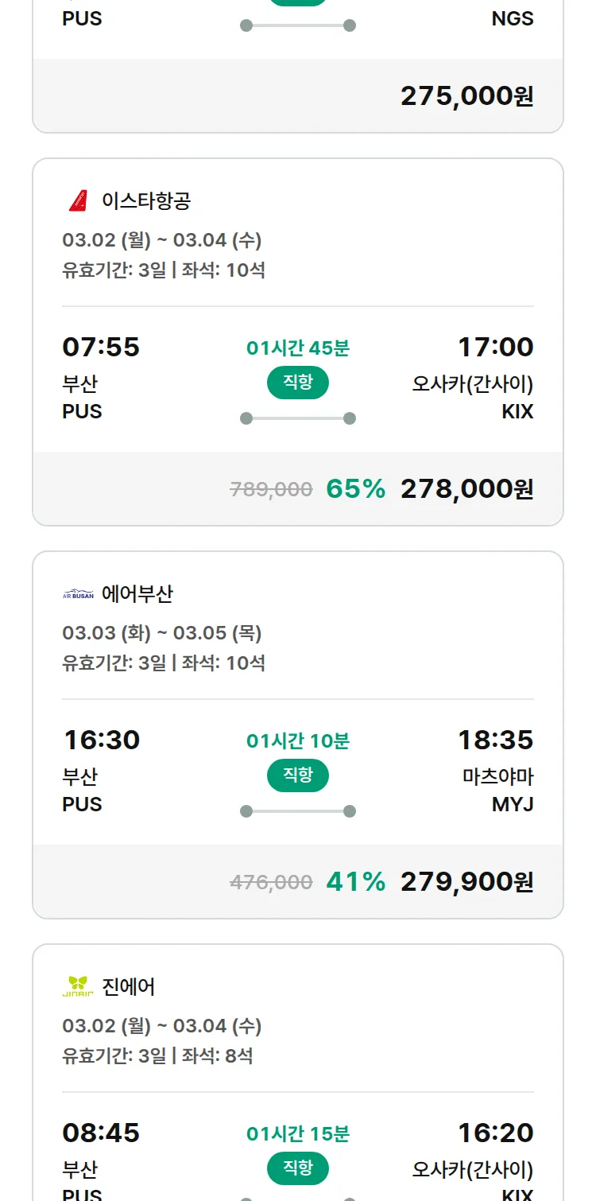The height and width of the screenshot is (1201, 596).
Task: Tap the 직항 badge on the 에어부산 card
Action: click(298, 775)
